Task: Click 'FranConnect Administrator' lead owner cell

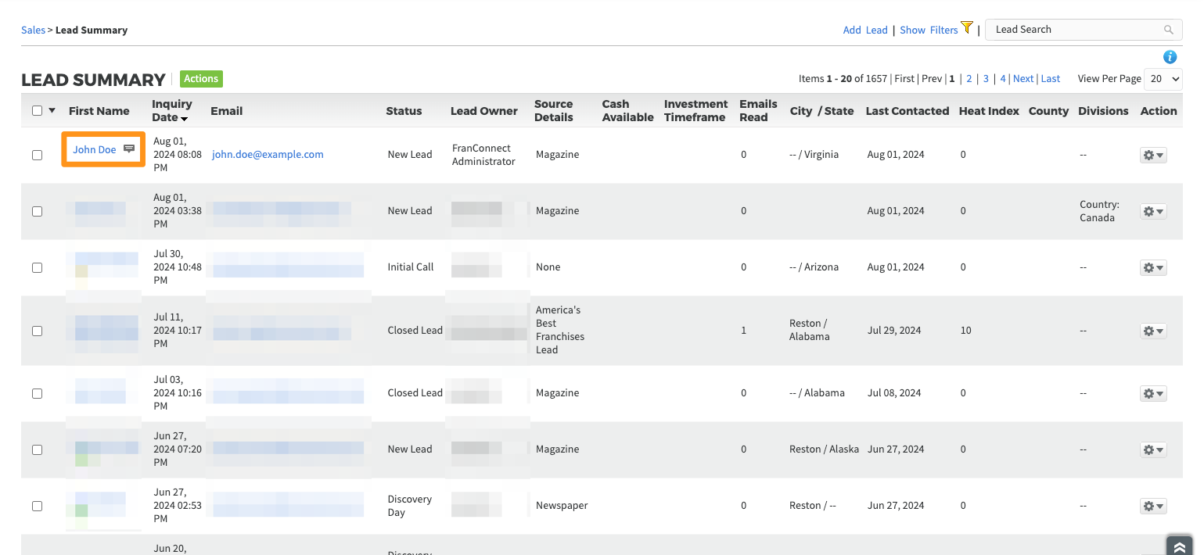Action: 483,155
